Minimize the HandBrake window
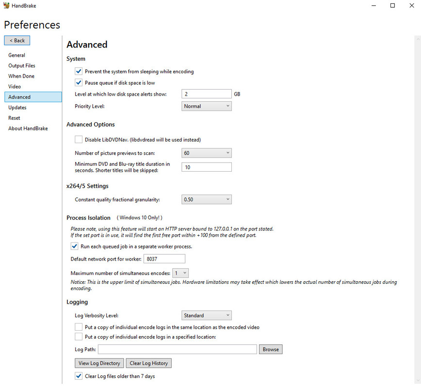Image resolution: width=421 pixels, height=388 pixels. (373, 5)
